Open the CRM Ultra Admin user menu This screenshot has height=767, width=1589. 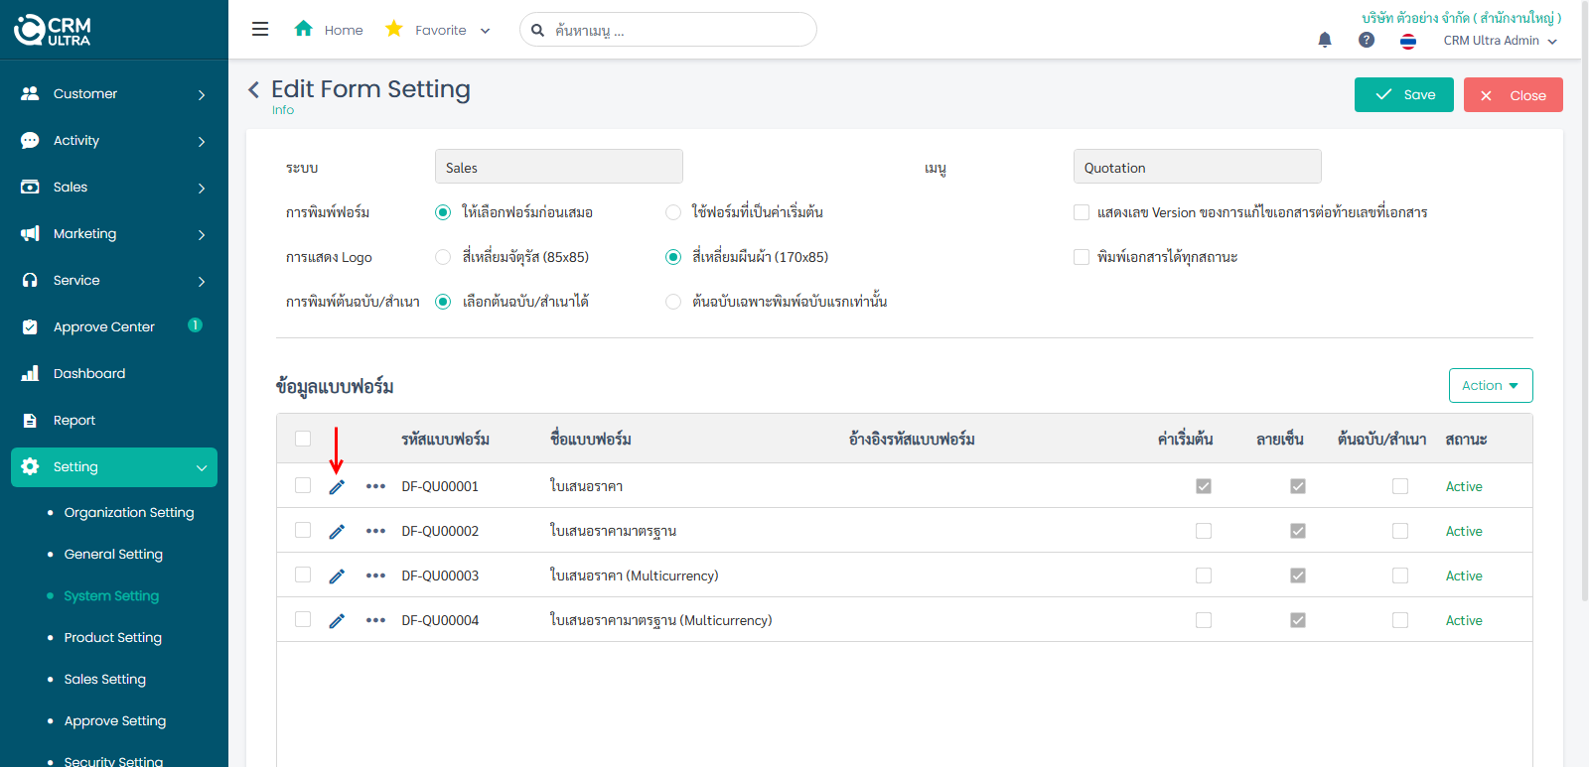pos(1500,41)
